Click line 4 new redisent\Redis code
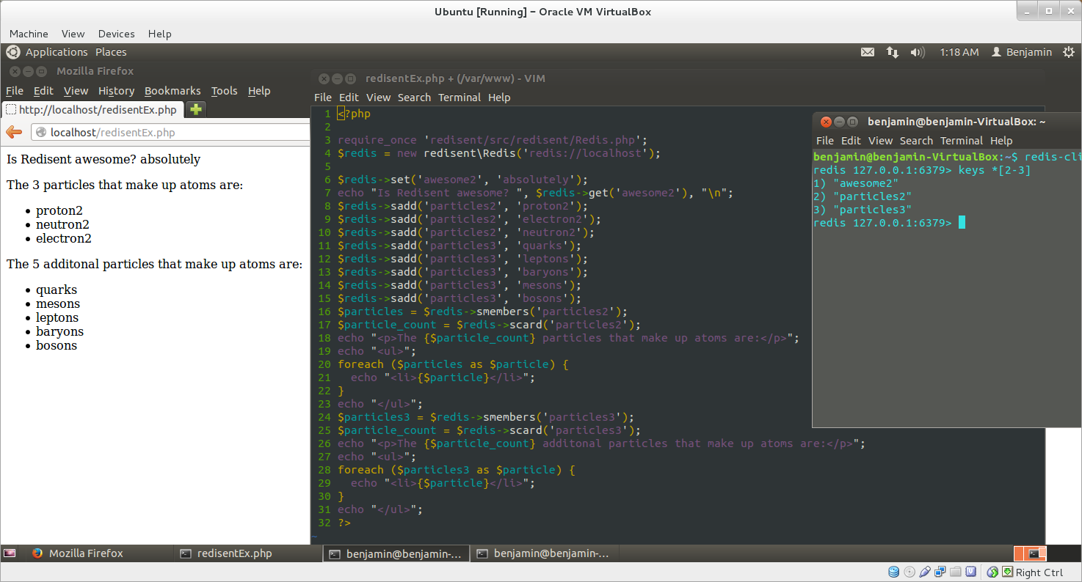The height and width of the screenshot is (582, 1082). click(x=499, y=153)
